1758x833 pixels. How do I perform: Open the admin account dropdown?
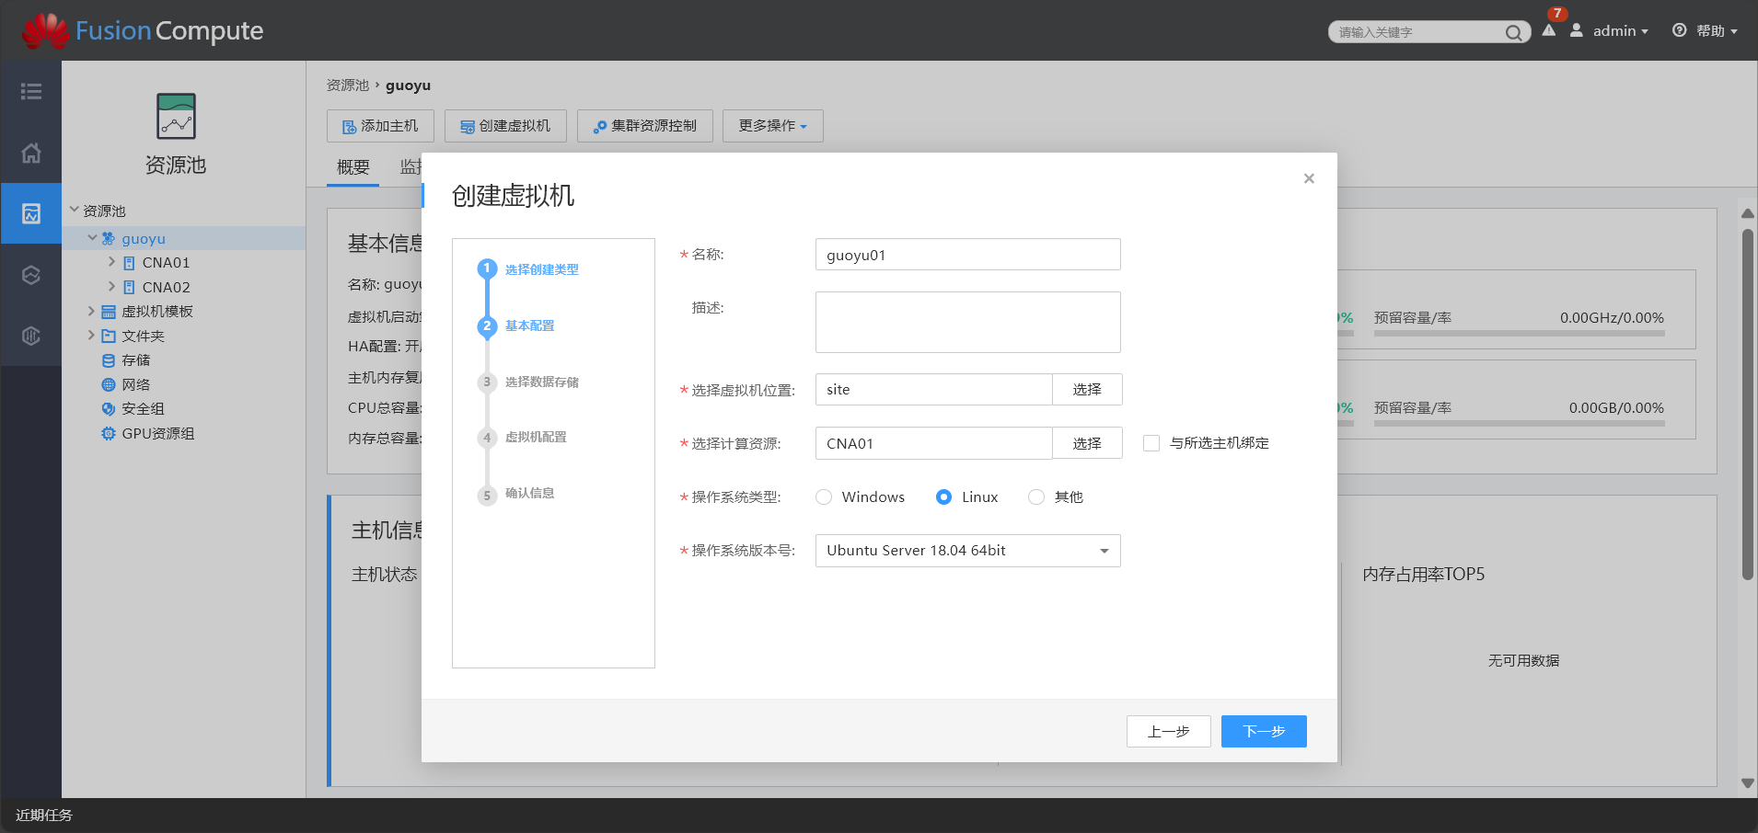coord(1620,30)
